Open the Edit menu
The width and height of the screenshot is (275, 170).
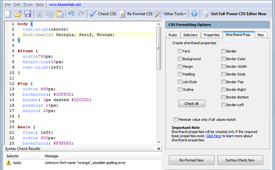coord(17,5)
